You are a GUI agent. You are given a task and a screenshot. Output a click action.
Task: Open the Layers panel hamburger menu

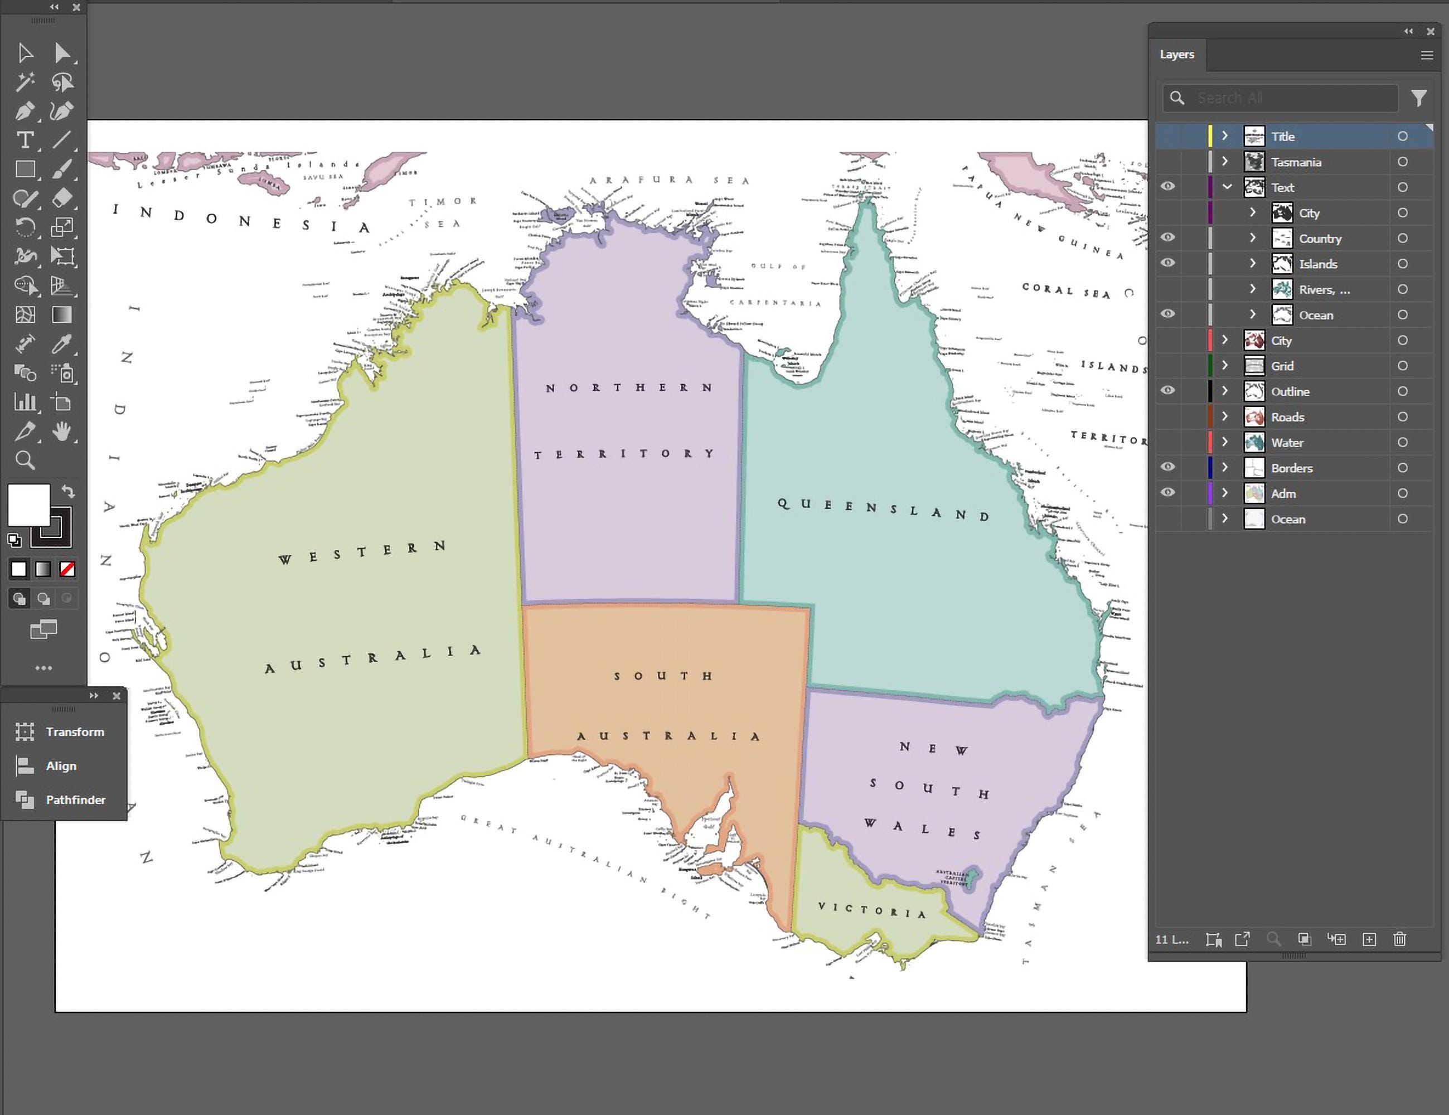(1427, 55)
